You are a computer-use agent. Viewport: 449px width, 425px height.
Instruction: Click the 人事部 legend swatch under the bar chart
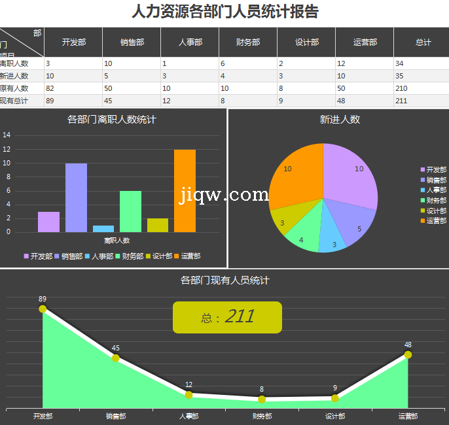pos(88,256)
